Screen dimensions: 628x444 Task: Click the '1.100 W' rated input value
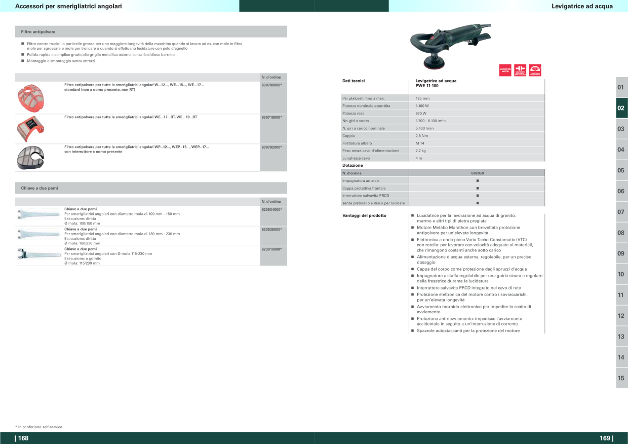422,106
